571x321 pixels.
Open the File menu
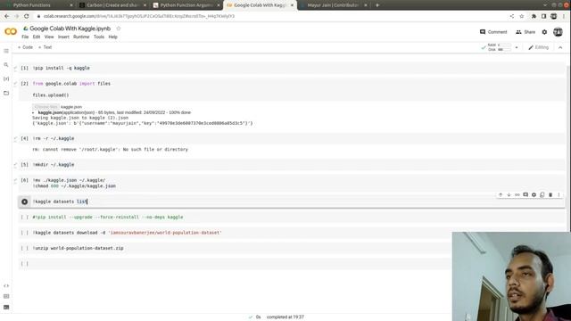[25, 37]
